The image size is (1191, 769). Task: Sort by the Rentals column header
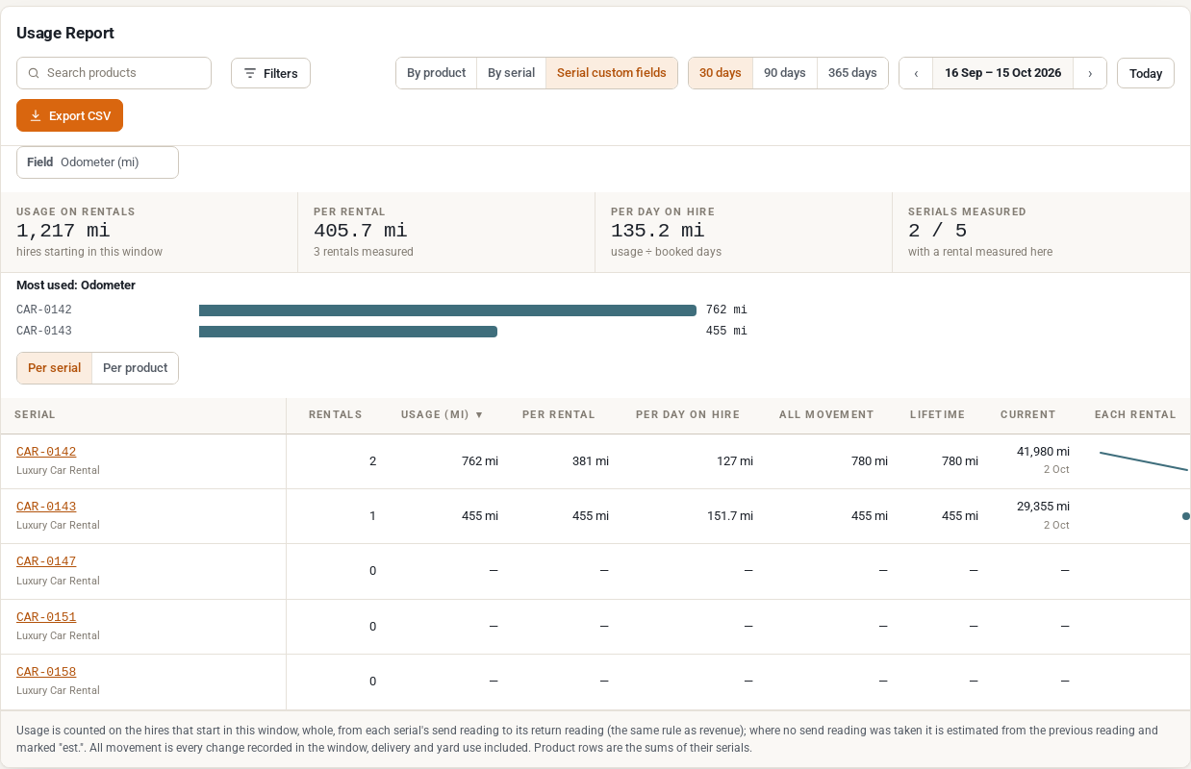point(335,415)
